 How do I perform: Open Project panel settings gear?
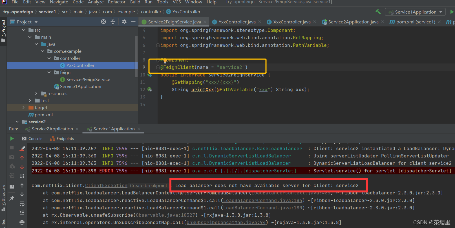point(124,22)
